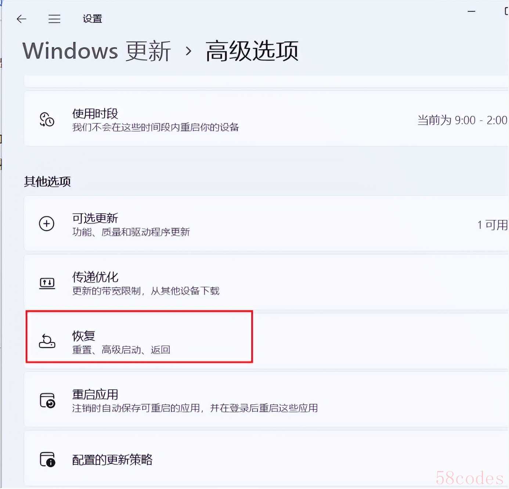Click the optional updates plus icon
The height and width of the screenshot is (489, 509).
47,224
